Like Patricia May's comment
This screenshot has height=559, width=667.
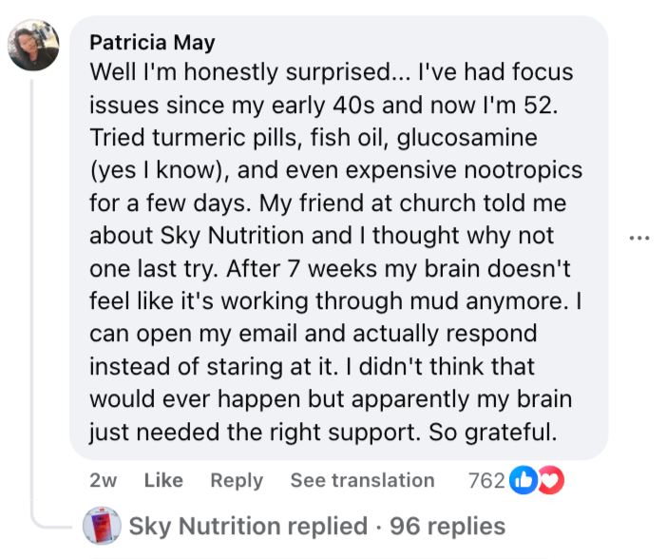pyautogui.click(x=163, y=481)
